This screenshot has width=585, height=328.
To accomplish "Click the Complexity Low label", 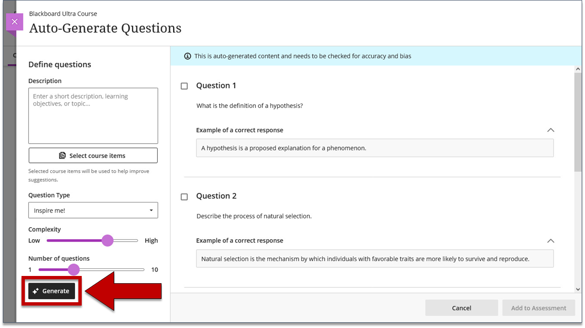I will 34,241.
